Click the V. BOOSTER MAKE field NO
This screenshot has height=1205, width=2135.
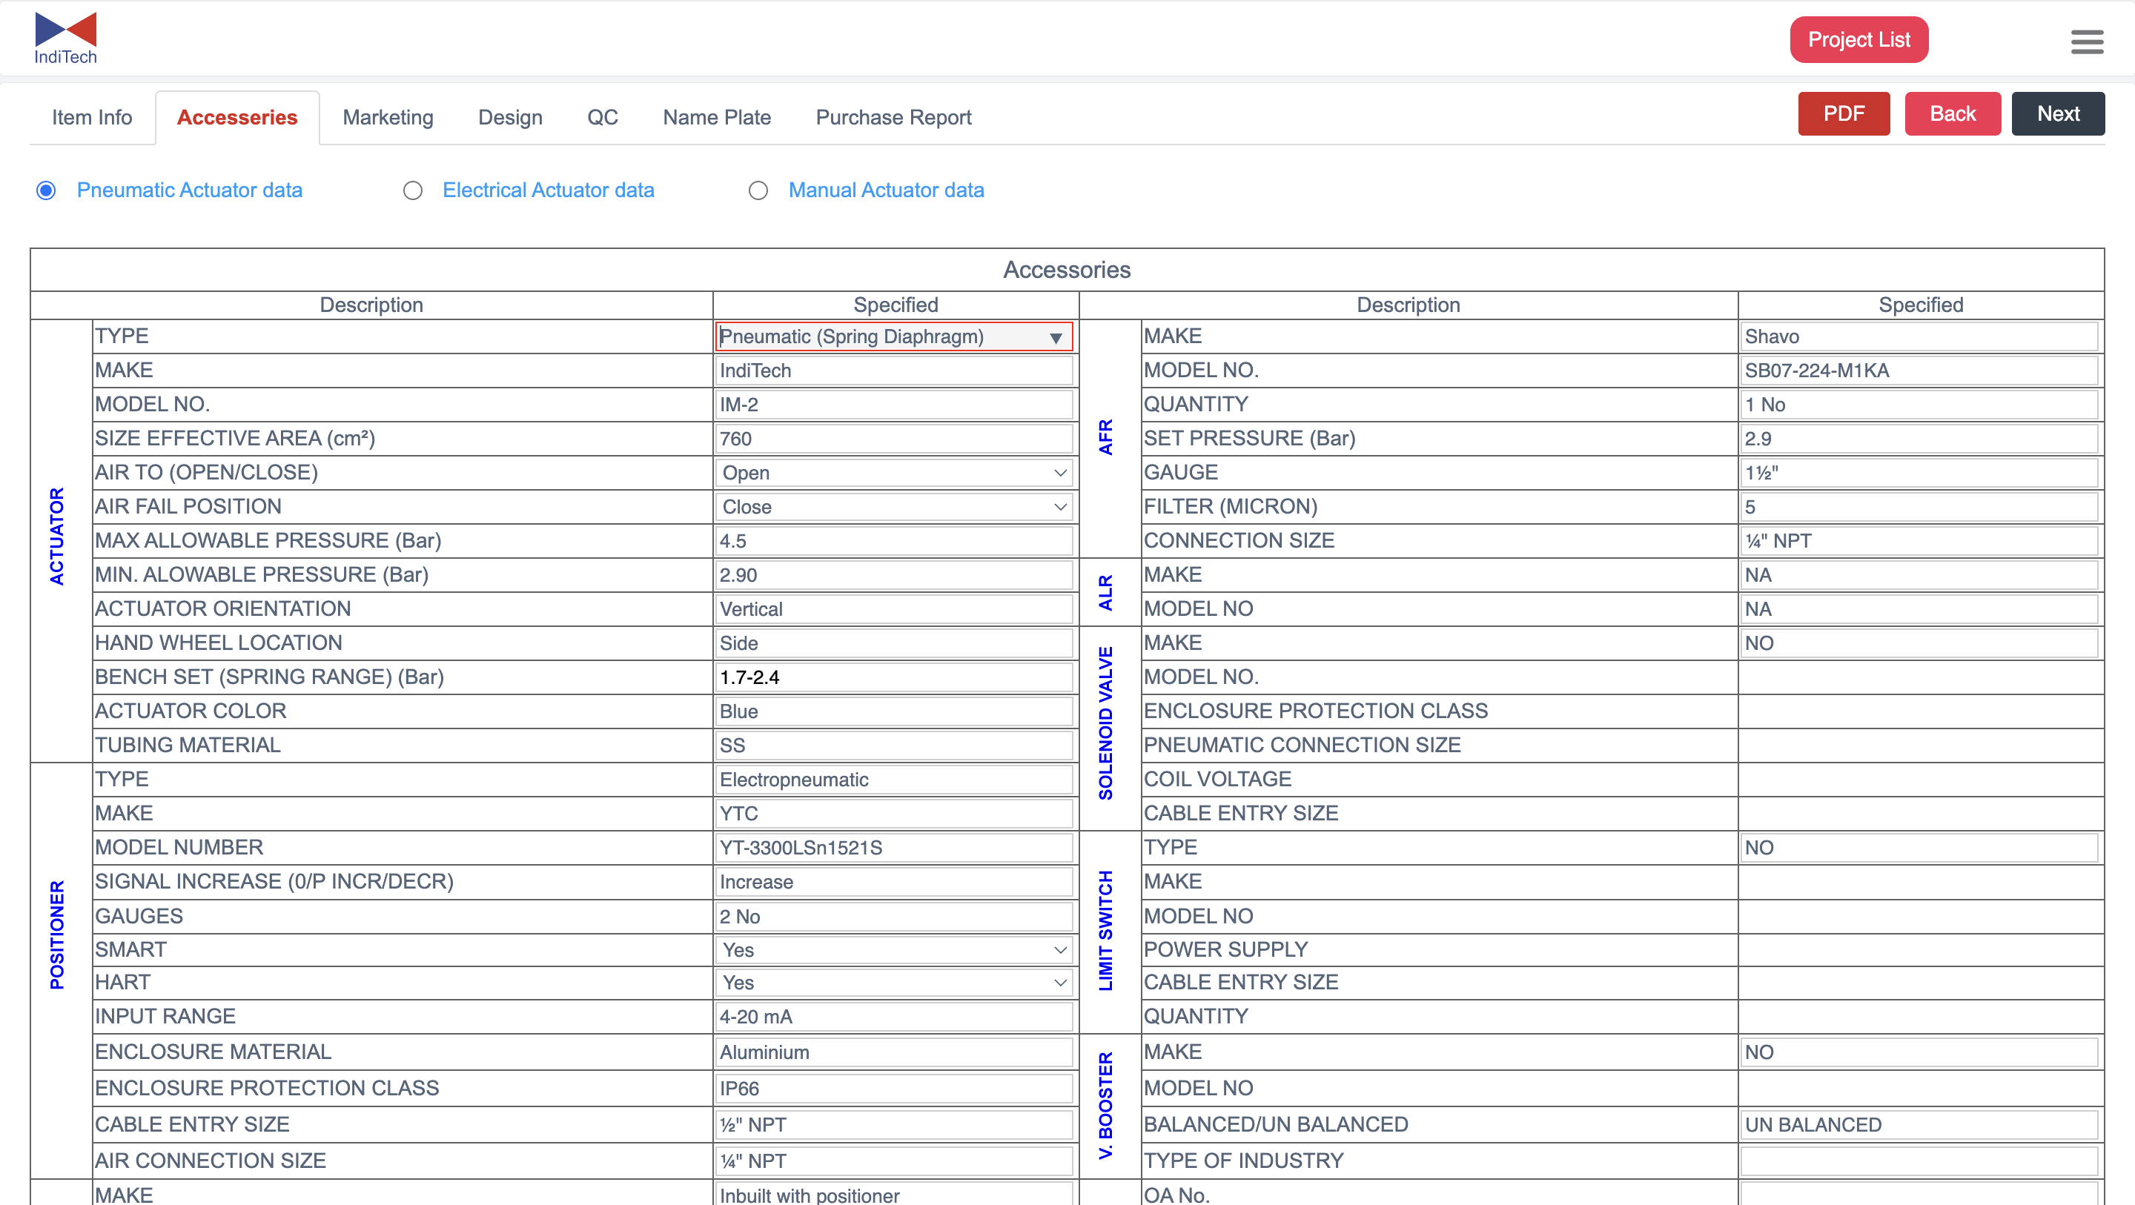(x=1919, y=1052)
